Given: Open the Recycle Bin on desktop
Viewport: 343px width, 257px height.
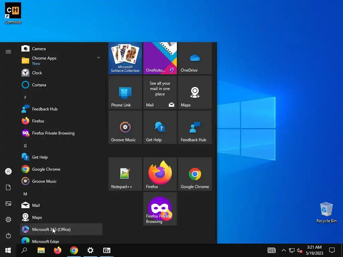Looking at the screenshot, I should [326, 212].
